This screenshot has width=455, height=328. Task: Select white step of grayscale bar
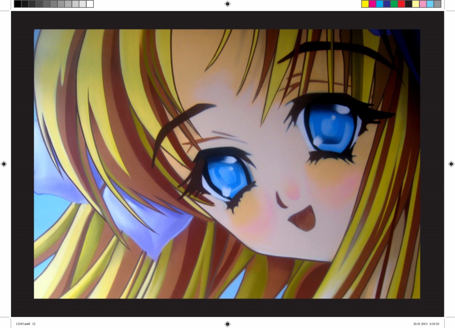[x=90, y=4]
